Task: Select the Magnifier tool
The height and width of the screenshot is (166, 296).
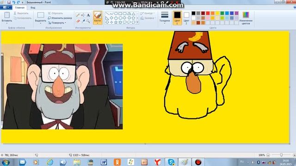Action: tap(88, 21)
